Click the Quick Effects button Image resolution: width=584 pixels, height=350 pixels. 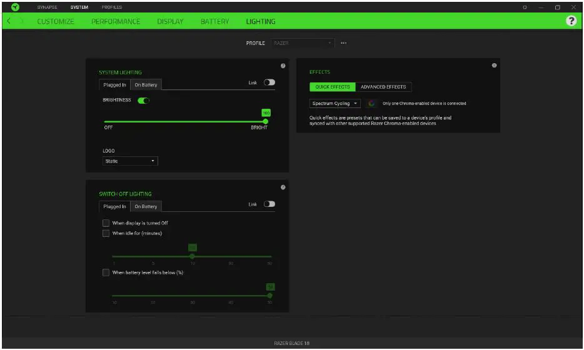point(333,87)
